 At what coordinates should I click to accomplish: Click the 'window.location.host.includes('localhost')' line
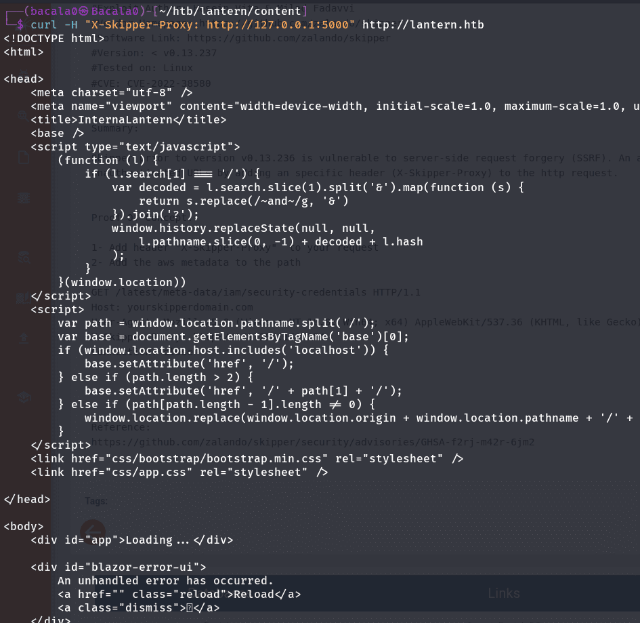pyautogui.click(x=223, y=350)
